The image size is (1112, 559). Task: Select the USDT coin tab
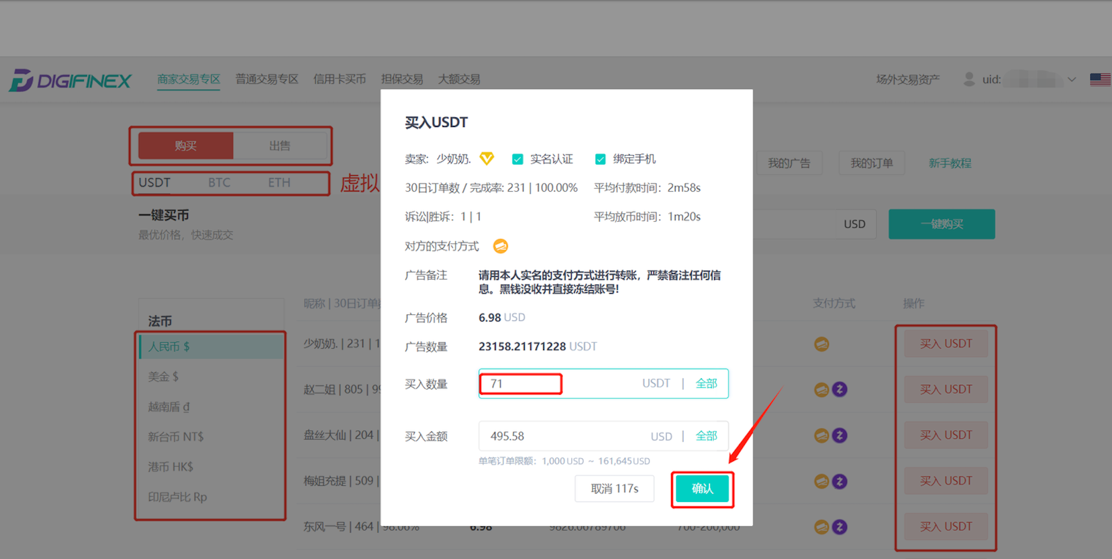154,183
